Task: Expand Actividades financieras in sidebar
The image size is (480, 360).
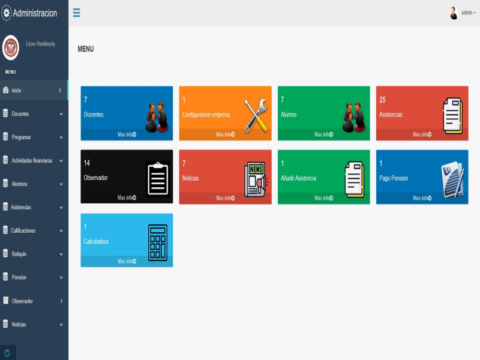Action: [34, 160]
